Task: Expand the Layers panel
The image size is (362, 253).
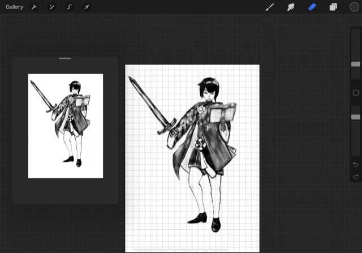Action: (333, 7)
